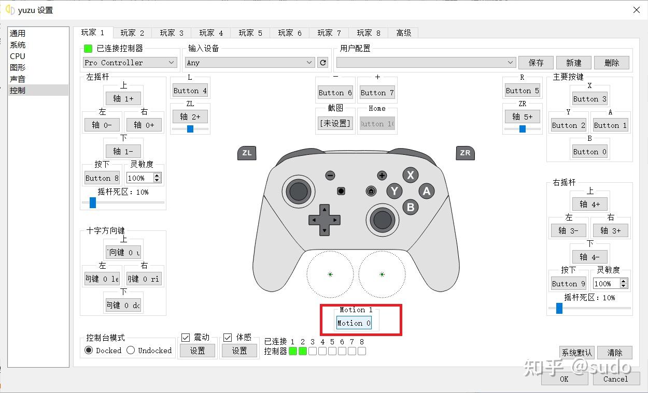This screenshot has width=648, height=393.
Task: Disable the 震动 vibration checkbox
Action: click(x=185, y=338)
